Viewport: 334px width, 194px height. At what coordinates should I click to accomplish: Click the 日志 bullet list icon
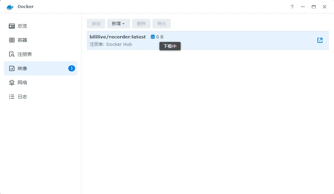(x=12, y=97)
